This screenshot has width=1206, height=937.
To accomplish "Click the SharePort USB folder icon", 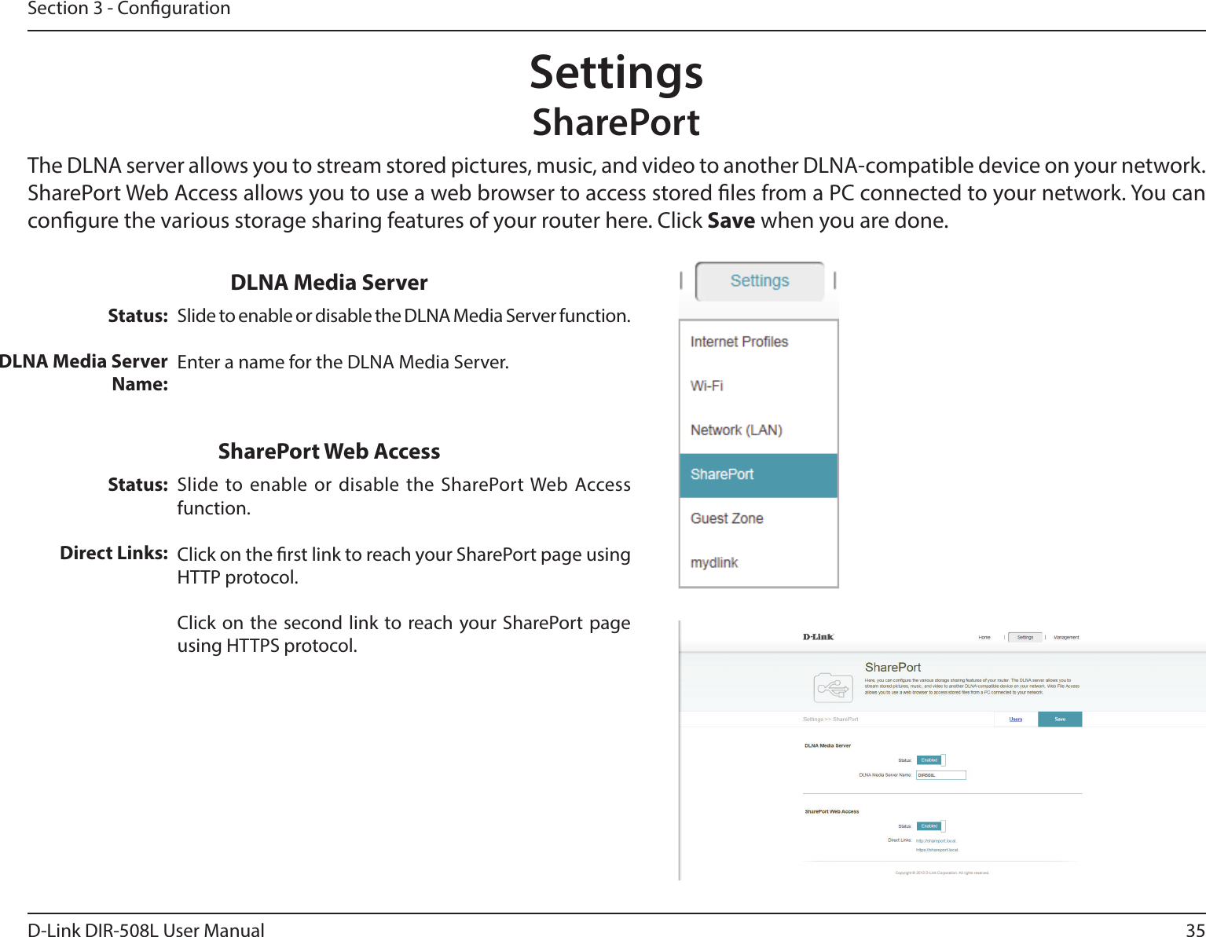I will click(x=833, y=688).
